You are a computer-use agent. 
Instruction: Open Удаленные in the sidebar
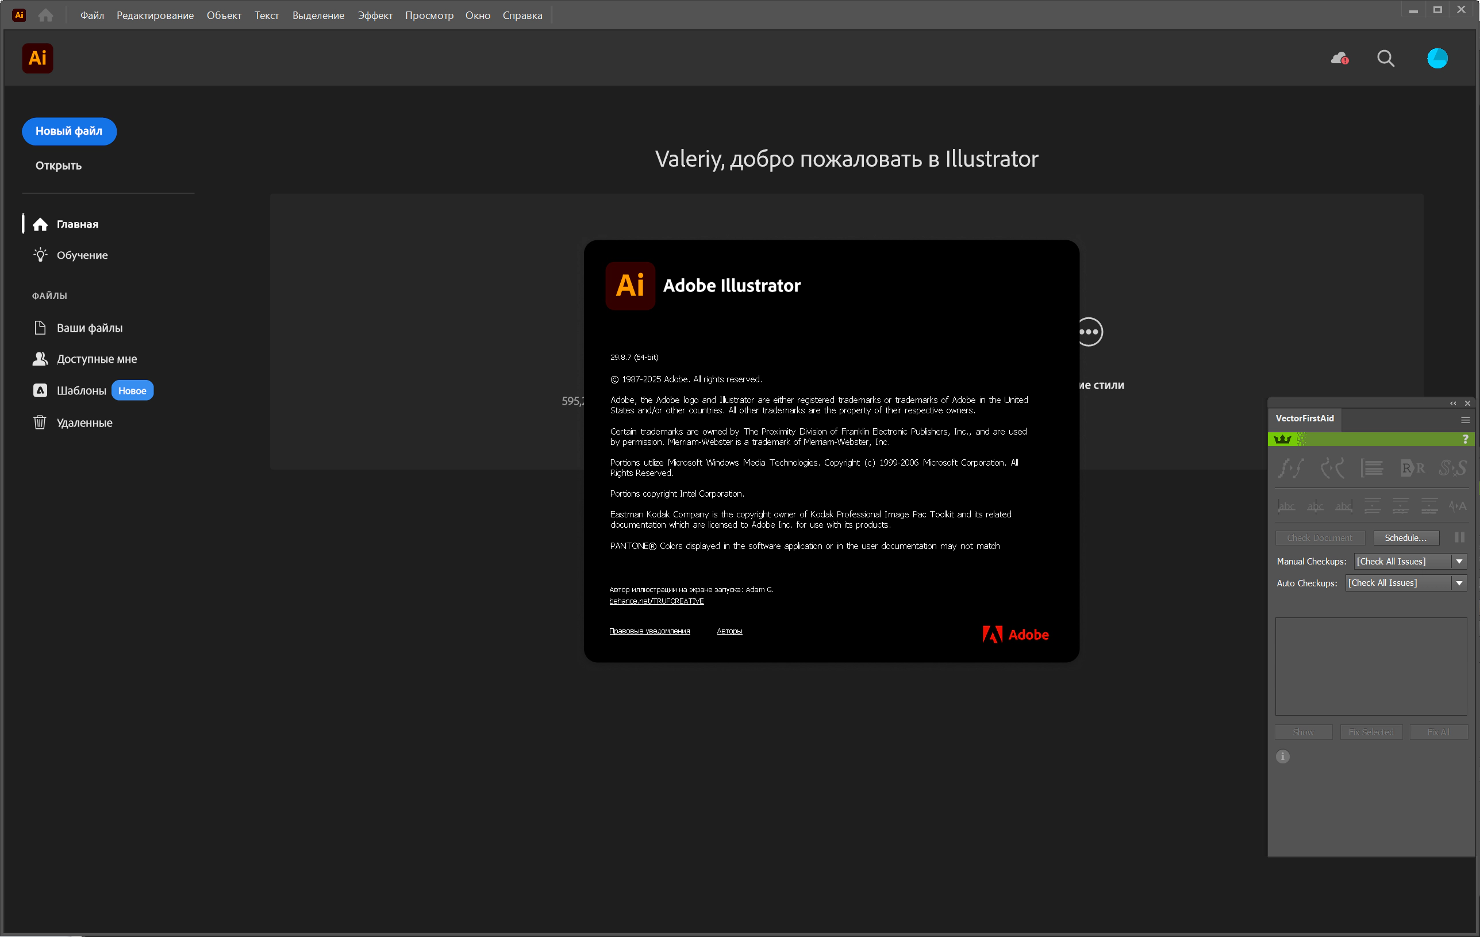point(73,423)
